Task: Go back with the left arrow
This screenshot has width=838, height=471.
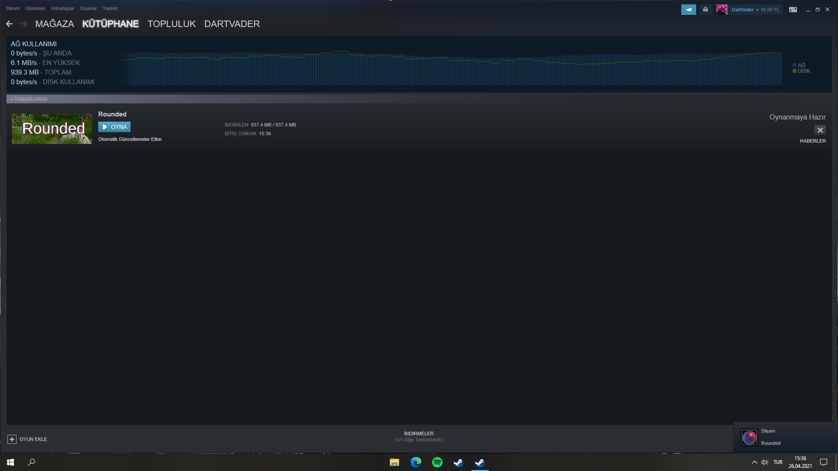Action: (x=10, y=24)
